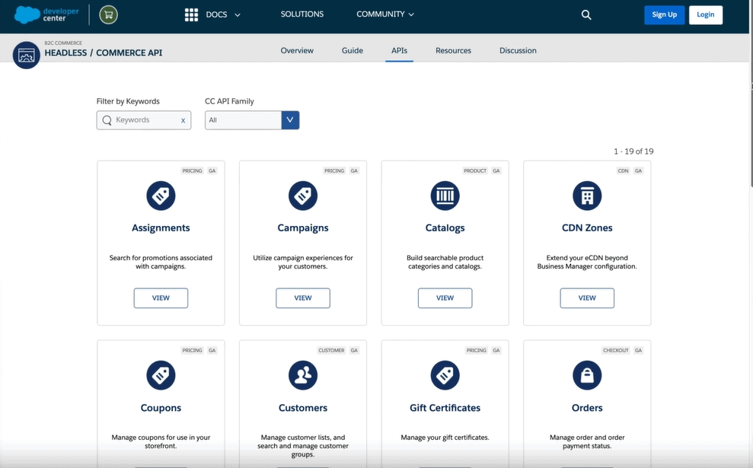Switch to the Resources tab

tap(453, 50)
